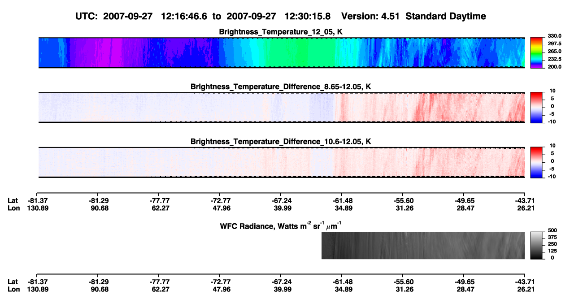The image size is (583, 299).
Task: Click the 200.0 colorbar tick label
Action: (555, 66)
